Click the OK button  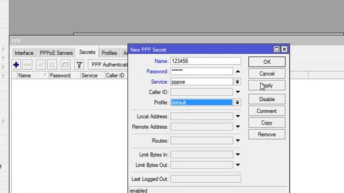coord(267,62)
